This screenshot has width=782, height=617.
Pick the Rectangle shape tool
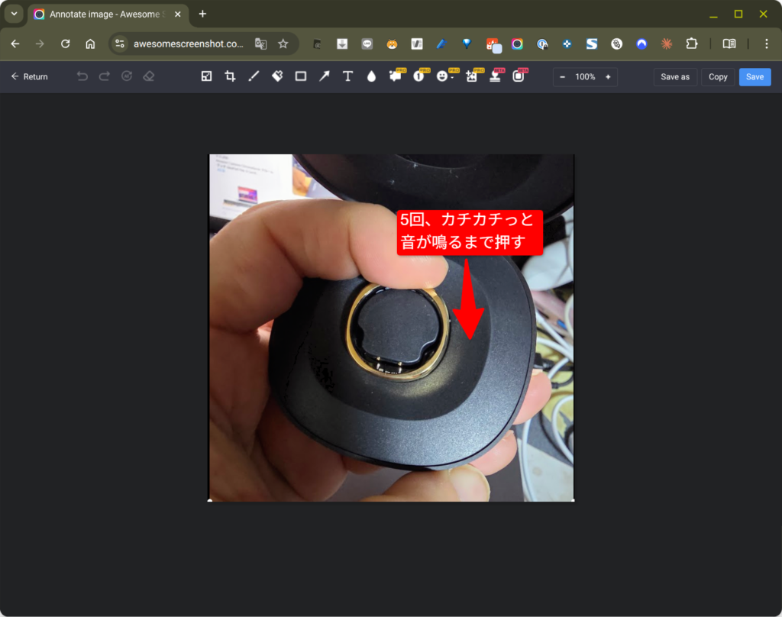[x=301, y=76]
